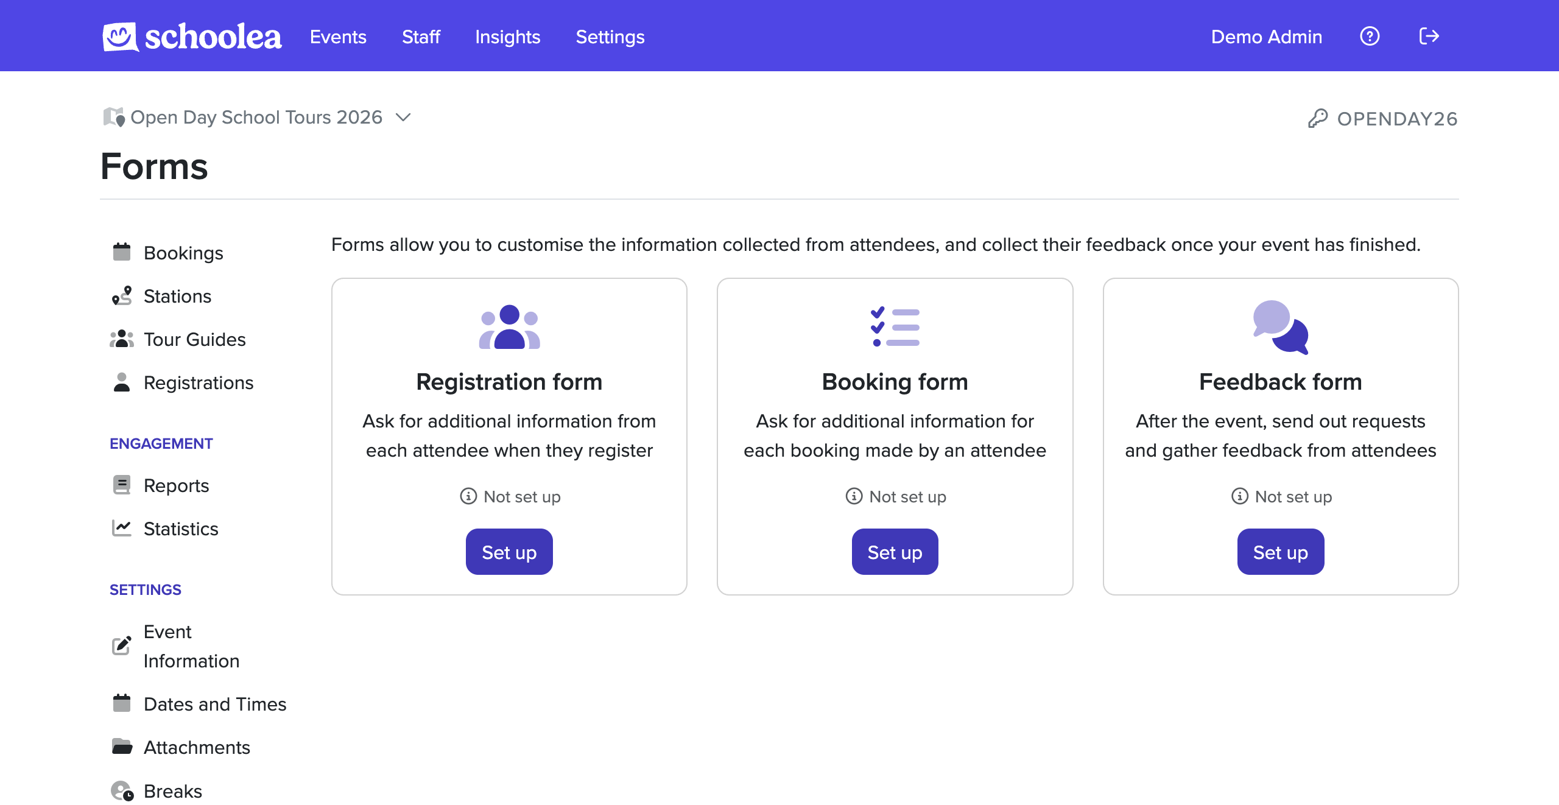Open the Insights menu
Viewport: 1559px width, 805px height.
[507, 37]
